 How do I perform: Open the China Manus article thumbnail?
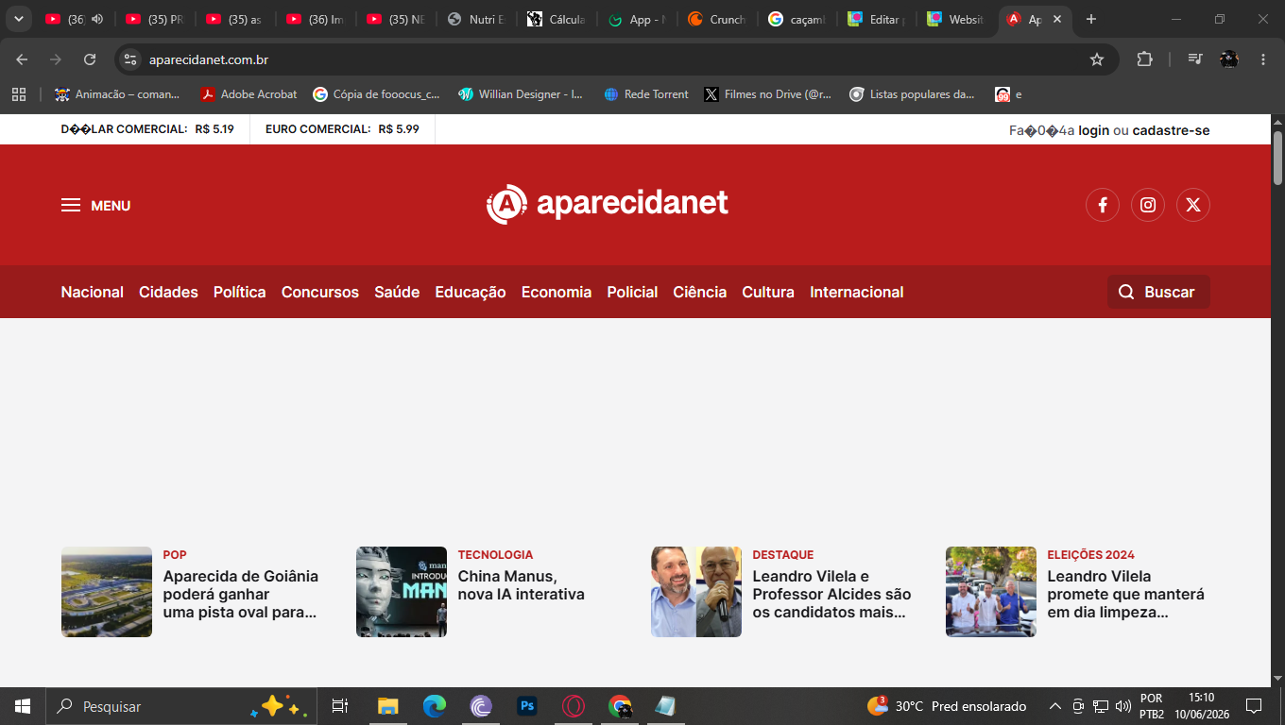402,592
